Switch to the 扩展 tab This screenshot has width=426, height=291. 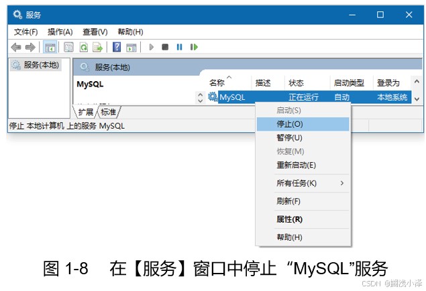point(85,112)
